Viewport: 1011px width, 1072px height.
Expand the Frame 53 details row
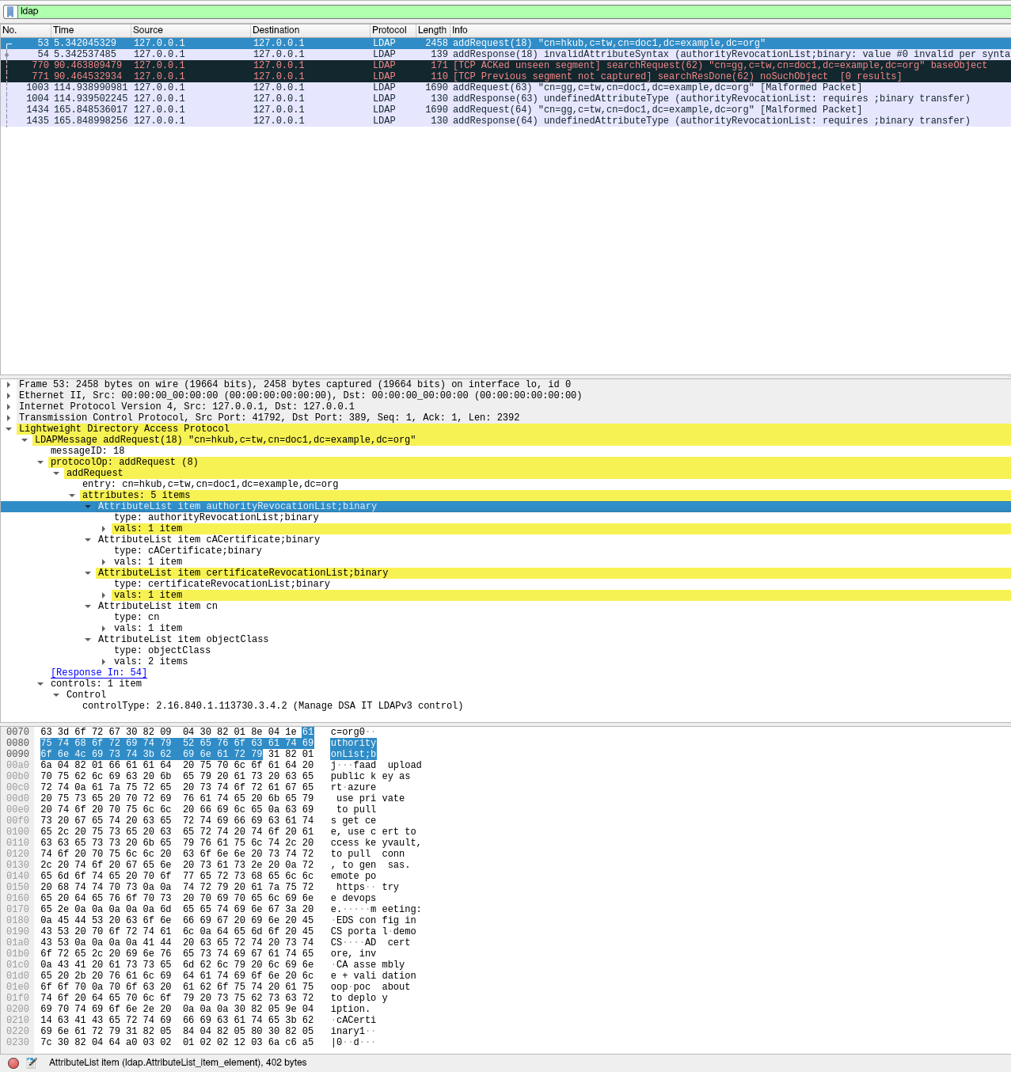point(9,385)
